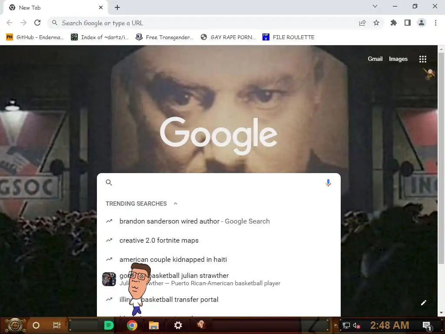Viewport: 445px width, 334px height.
Task: Open a new tab with the plus button
Action: coord(117,8)
